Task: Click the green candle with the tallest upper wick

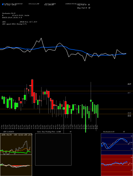Action: point(91,101)
